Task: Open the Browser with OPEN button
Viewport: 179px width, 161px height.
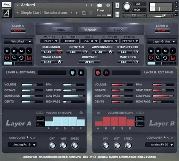Action: pos(89,62)
